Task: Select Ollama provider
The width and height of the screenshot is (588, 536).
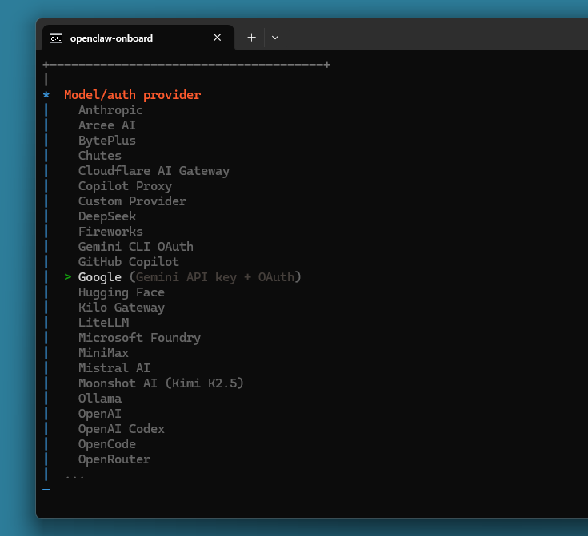Action: point(100,398)
